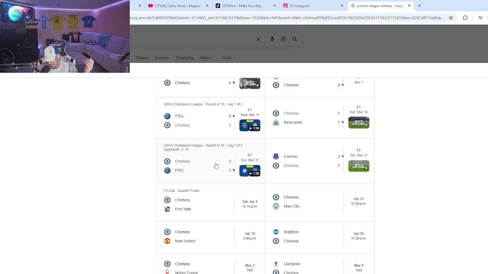
Task: Click the Liverpool crest icon
Action: [276, 264]
